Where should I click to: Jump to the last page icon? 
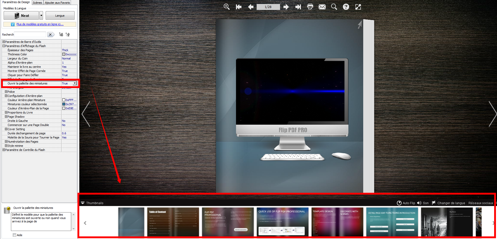point(298,7)
